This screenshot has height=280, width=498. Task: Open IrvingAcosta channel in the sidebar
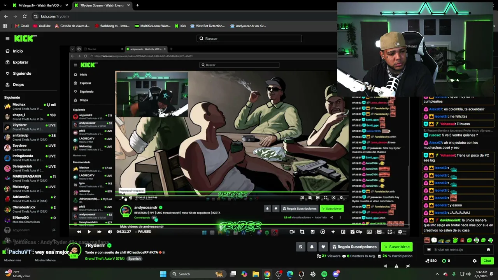(x=30, y=158)
